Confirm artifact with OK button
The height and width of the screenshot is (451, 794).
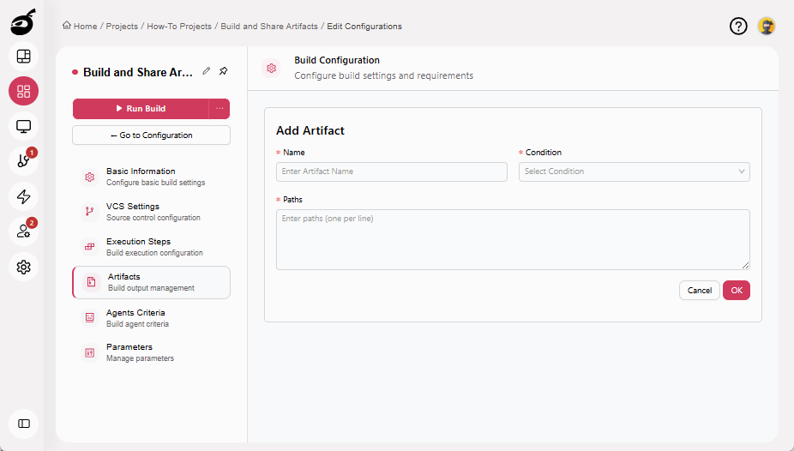(x=737, y=290)
